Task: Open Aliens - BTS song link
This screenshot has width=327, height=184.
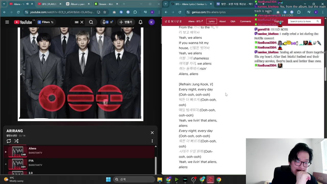Action: (x=195, y=21)
